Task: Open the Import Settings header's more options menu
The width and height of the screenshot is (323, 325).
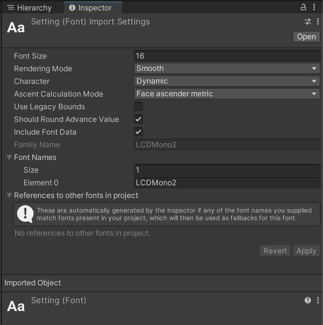Action: click(318, 22)
